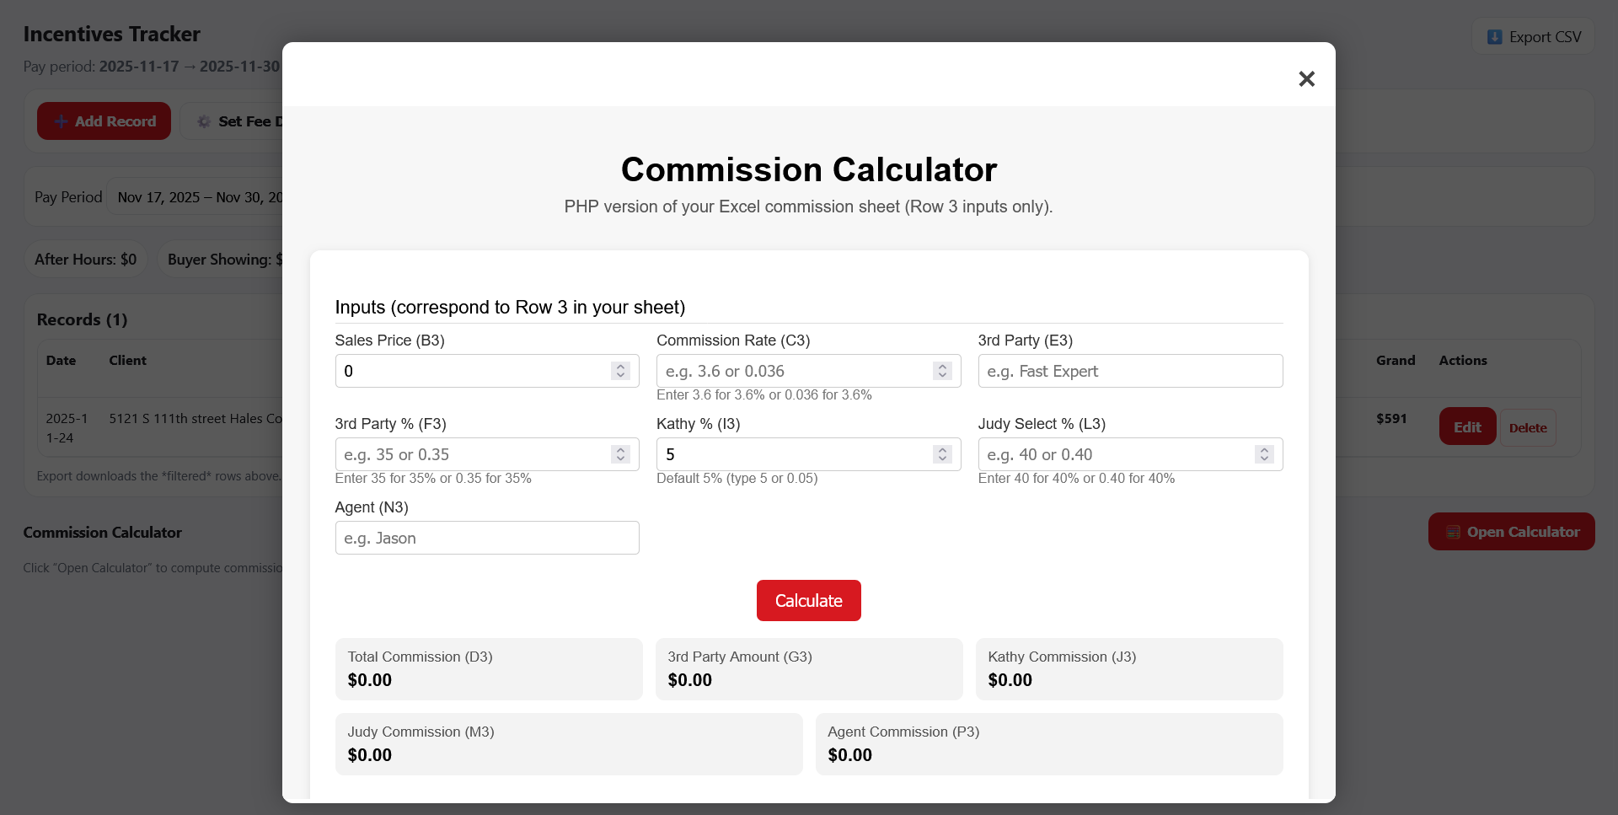Click the $591 Grand total cell
1618x815 pixels.
tap(1391, 418)
